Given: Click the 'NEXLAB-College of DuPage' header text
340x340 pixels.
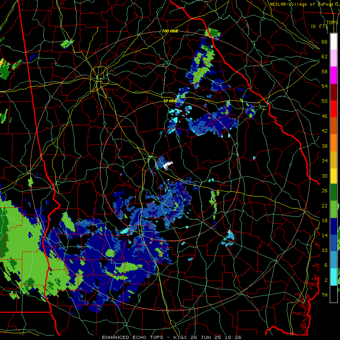Looking at the screenshot, I should point(301,4).
